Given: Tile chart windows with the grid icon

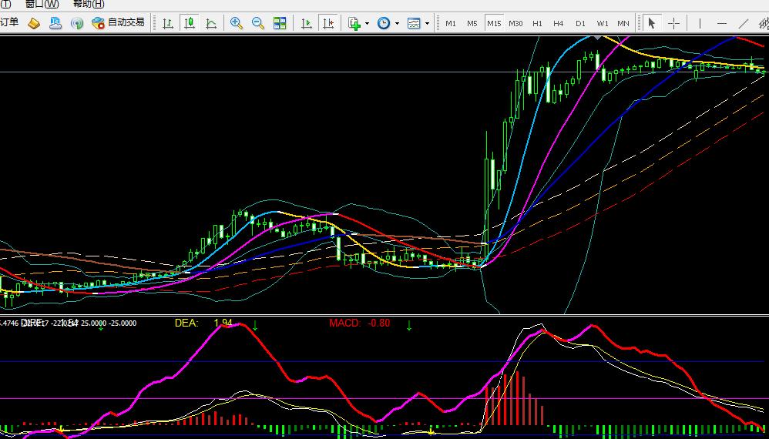Looking at the screenshot, I should tap(280, 23).
